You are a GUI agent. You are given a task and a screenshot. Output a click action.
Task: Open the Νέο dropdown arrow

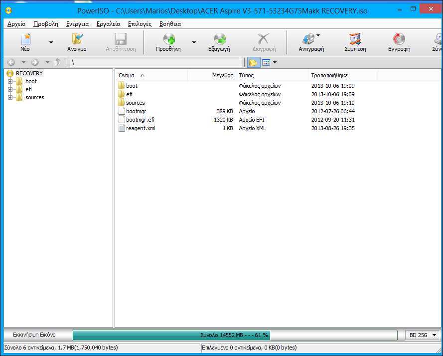[51, 42]
